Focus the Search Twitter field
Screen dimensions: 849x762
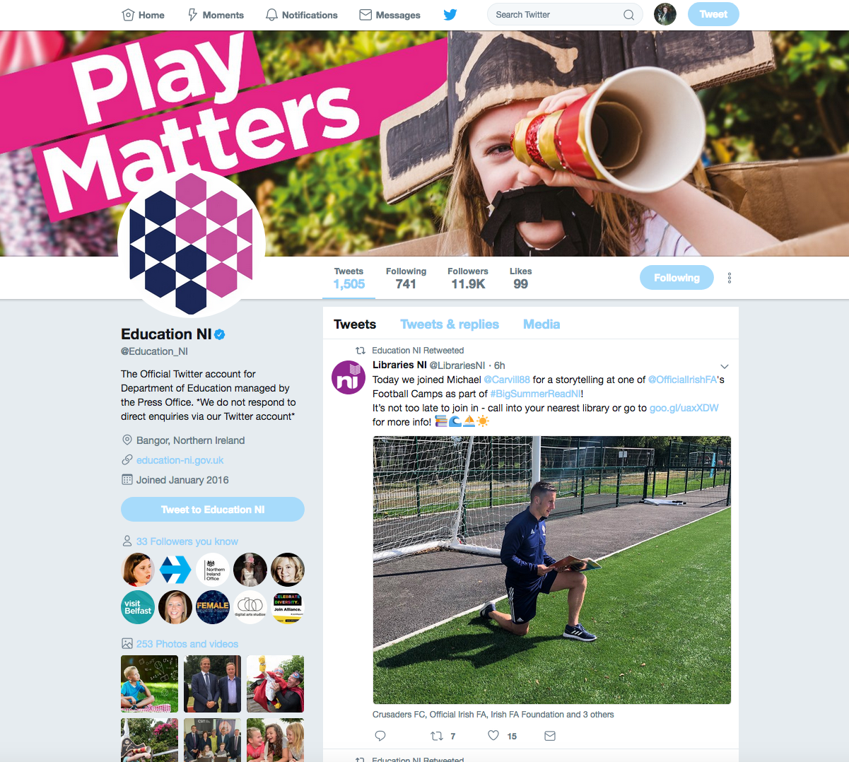[557, 14]
